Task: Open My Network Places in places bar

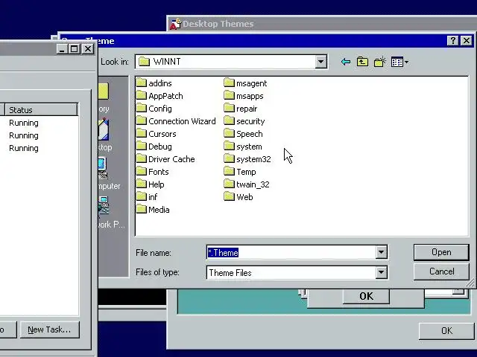Action: [111, 212]
